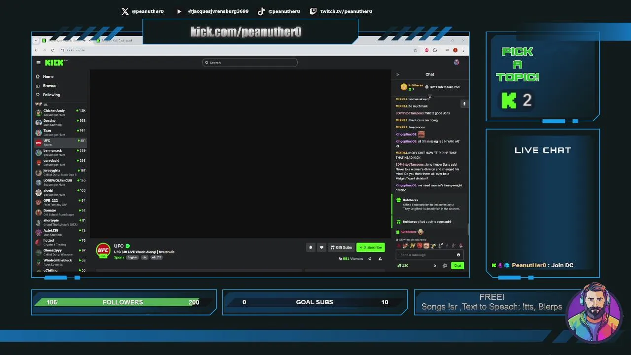The image size is (631, 355).
Task: Click the browser profile avatar
Action: (455, 50)
